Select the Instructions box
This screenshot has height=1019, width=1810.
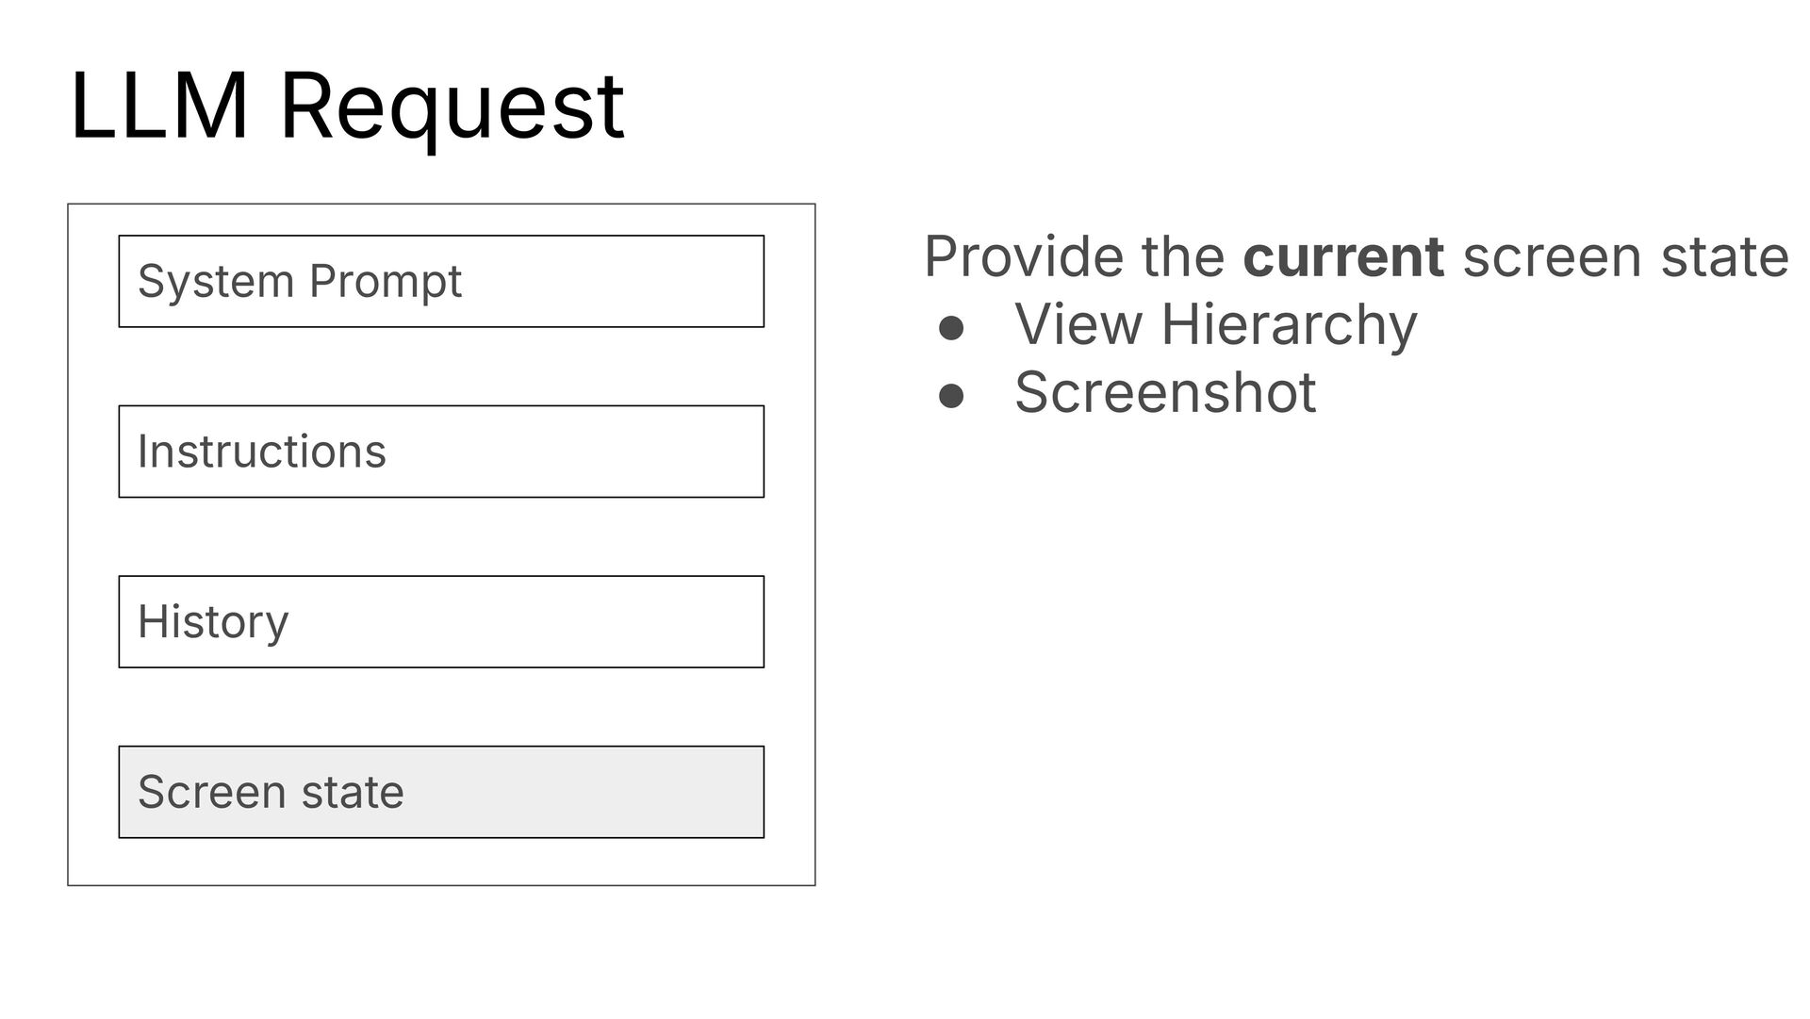[x=441, y=452]
